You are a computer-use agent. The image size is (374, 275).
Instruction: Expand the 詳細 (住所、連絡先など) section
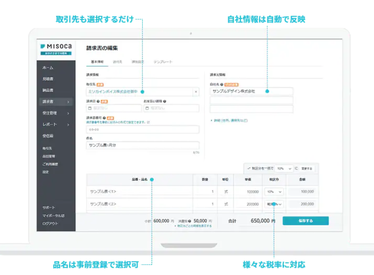(229, 120)
